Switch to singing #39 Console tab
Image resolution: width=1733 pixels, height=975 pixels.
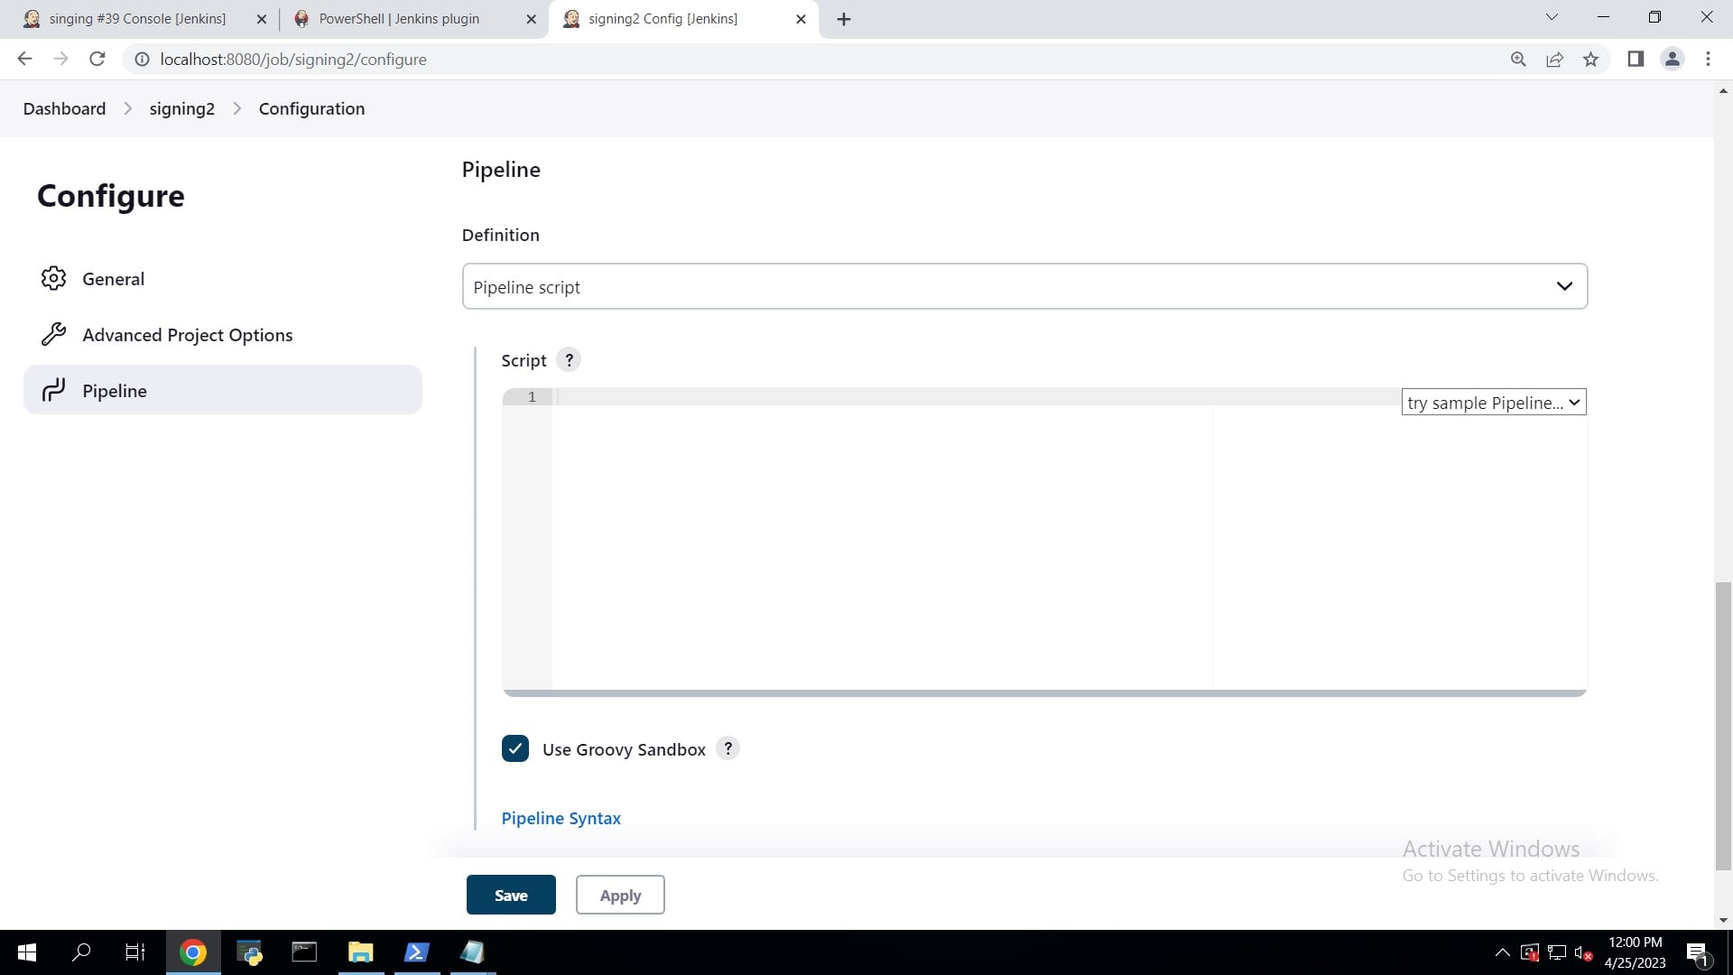coord(137,19)
